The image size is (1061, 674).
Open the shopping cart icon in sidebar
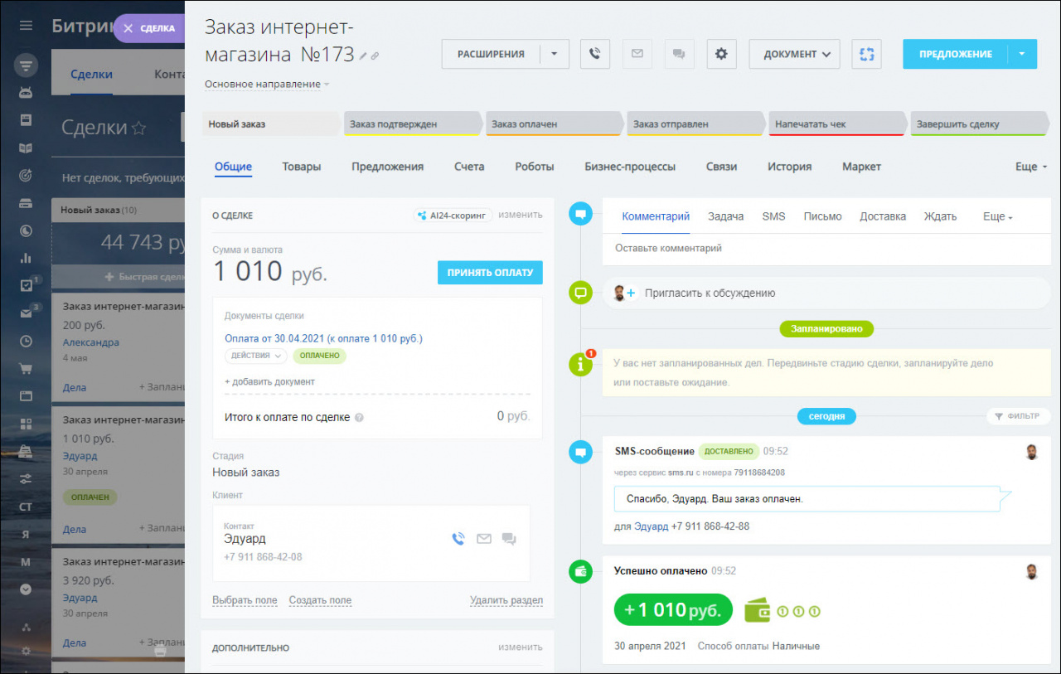coord(26,368)
